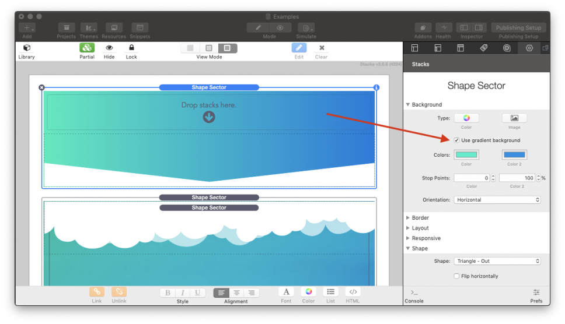The width and height of the screenshot is (565, 324).
Task: Open the Themes toolbar item
Action: (89, 28)
